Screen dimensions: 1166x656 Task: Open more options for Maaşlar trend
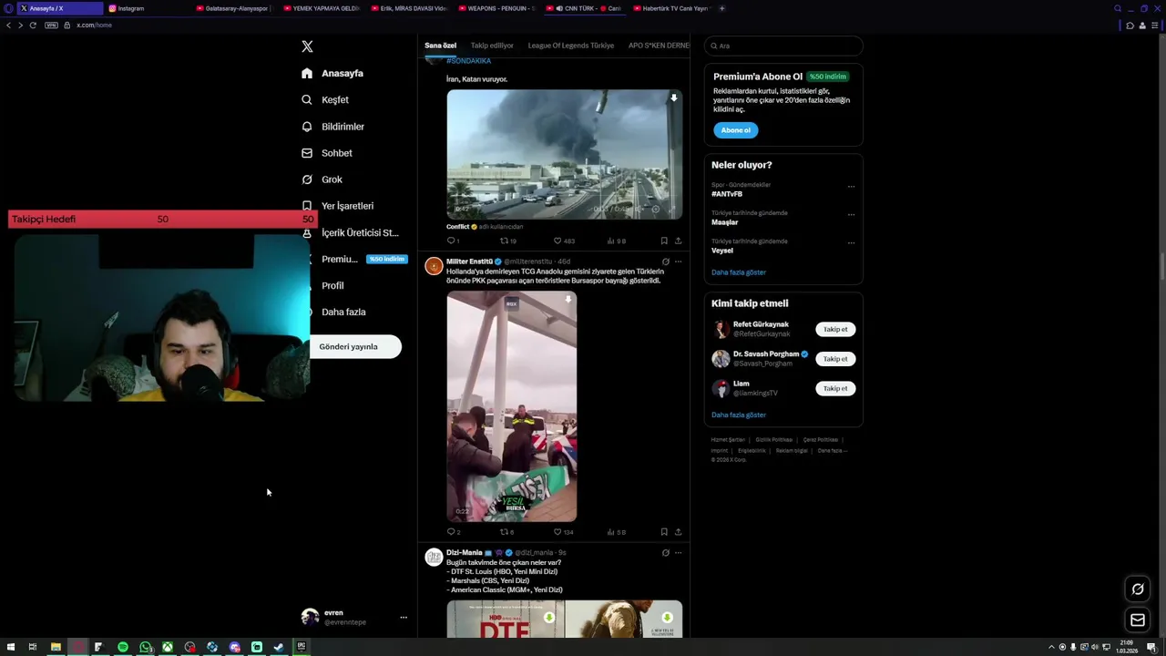click(851, 215)
